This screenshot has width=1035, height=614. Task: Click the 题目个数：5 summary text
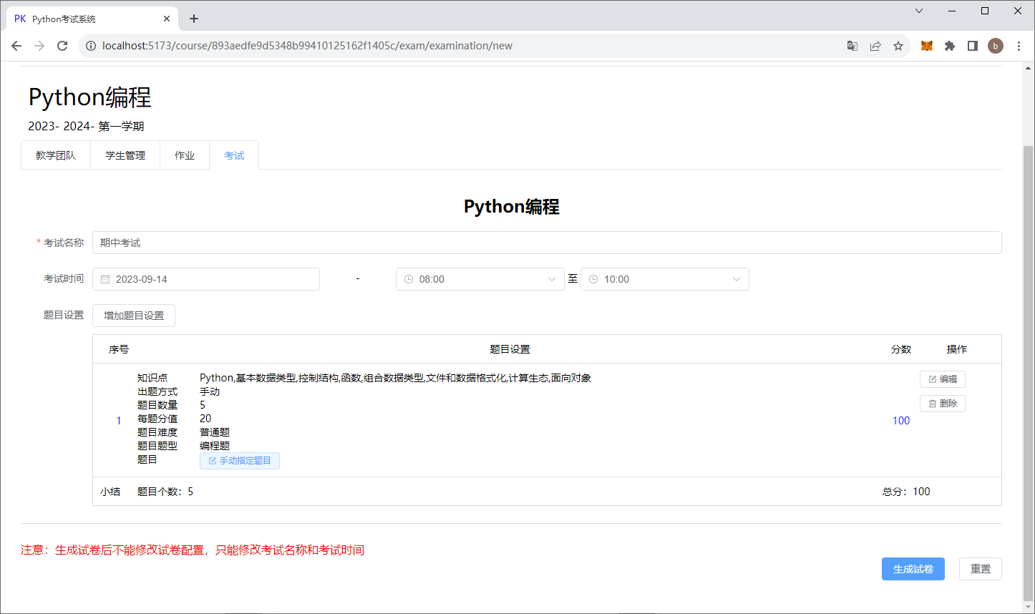point(165,492)
